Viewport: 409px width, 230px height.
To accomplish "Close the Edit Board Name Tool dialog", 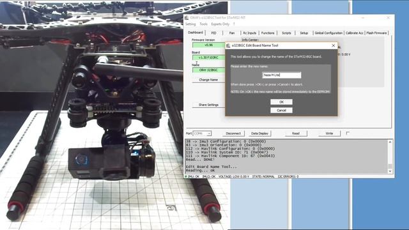I will click(333, 45).
